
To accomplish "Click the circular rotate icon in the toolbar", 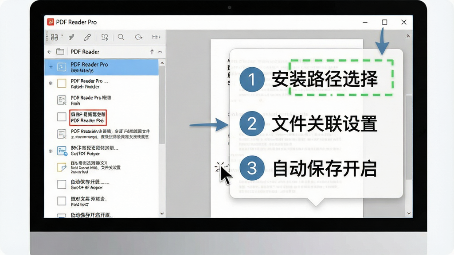I will click(139, 37).
